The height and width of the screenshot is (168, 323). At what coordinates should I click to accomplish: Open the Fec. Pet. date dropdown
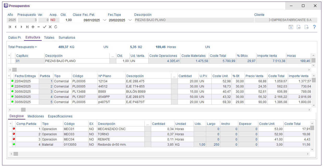tap(105, 20)
